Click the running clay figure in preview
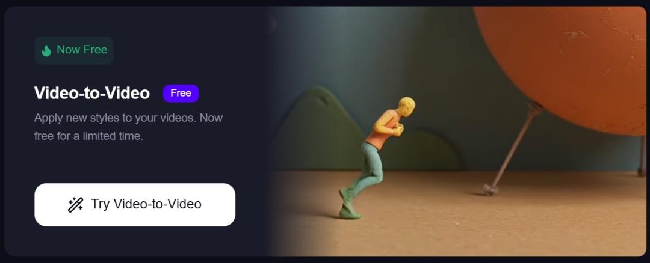Image resolution: width=650 pixels, height=263 pixels. (375, 157)
